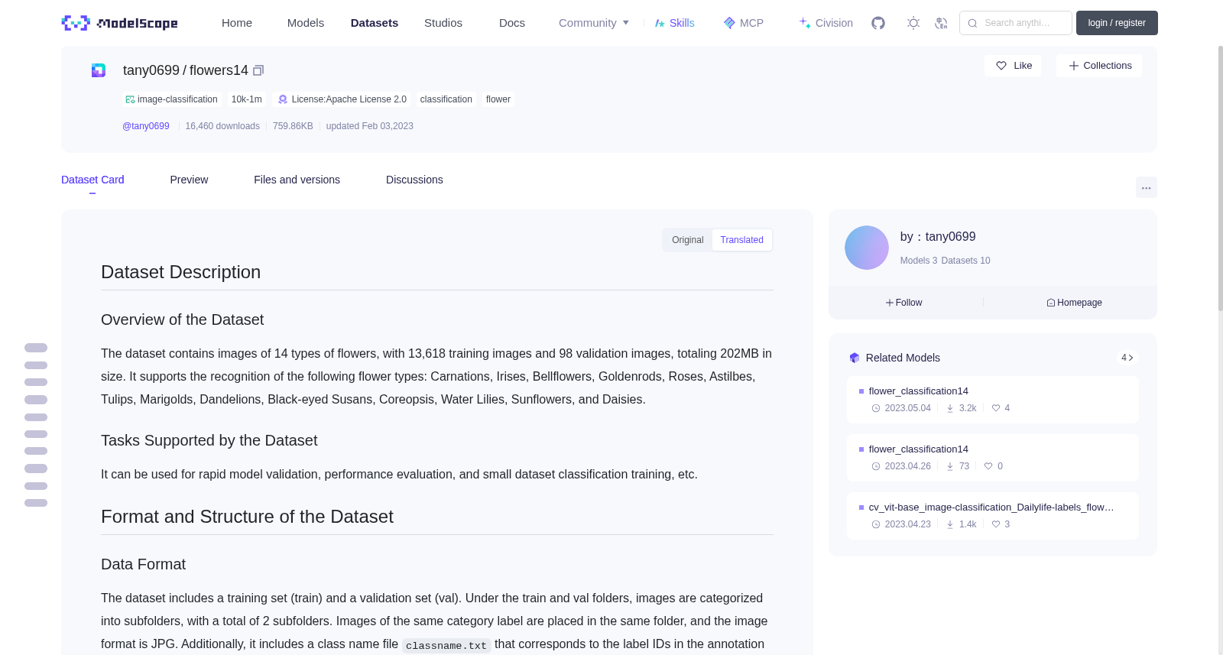Open flower_classification14 model dated 2023.05.04

992,400
